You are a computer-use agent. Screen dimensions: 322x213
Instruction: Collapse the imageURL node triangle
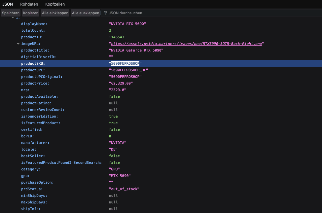(x=18, y=44)
